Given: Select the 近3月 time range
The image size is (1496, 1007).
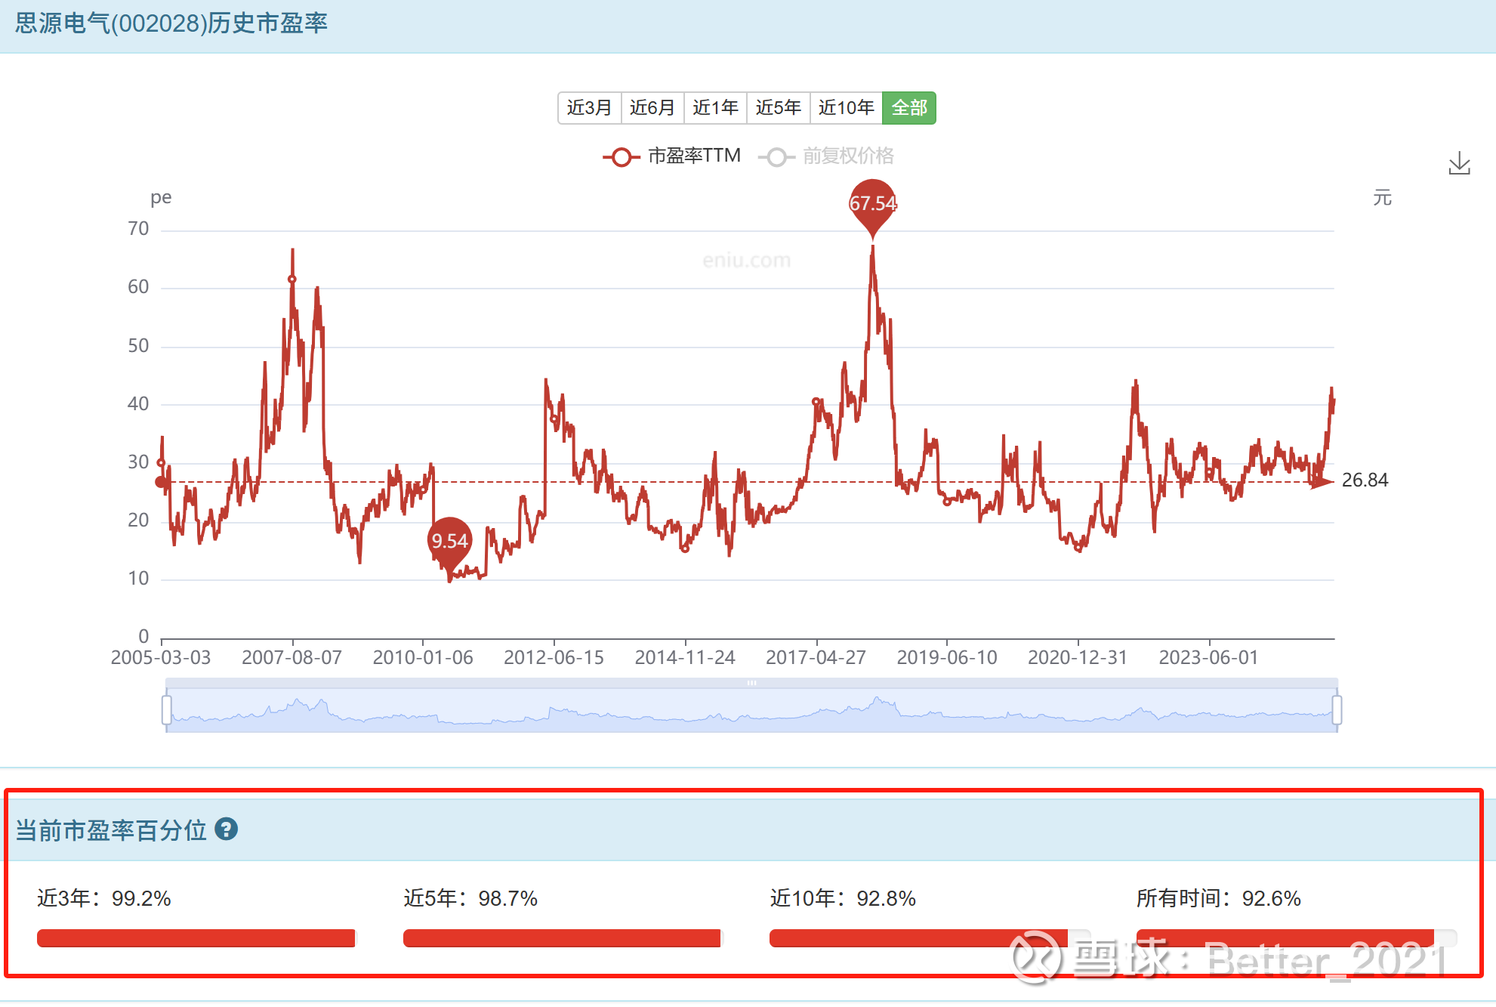Looking at the screenshot, I should click(589, 108).
